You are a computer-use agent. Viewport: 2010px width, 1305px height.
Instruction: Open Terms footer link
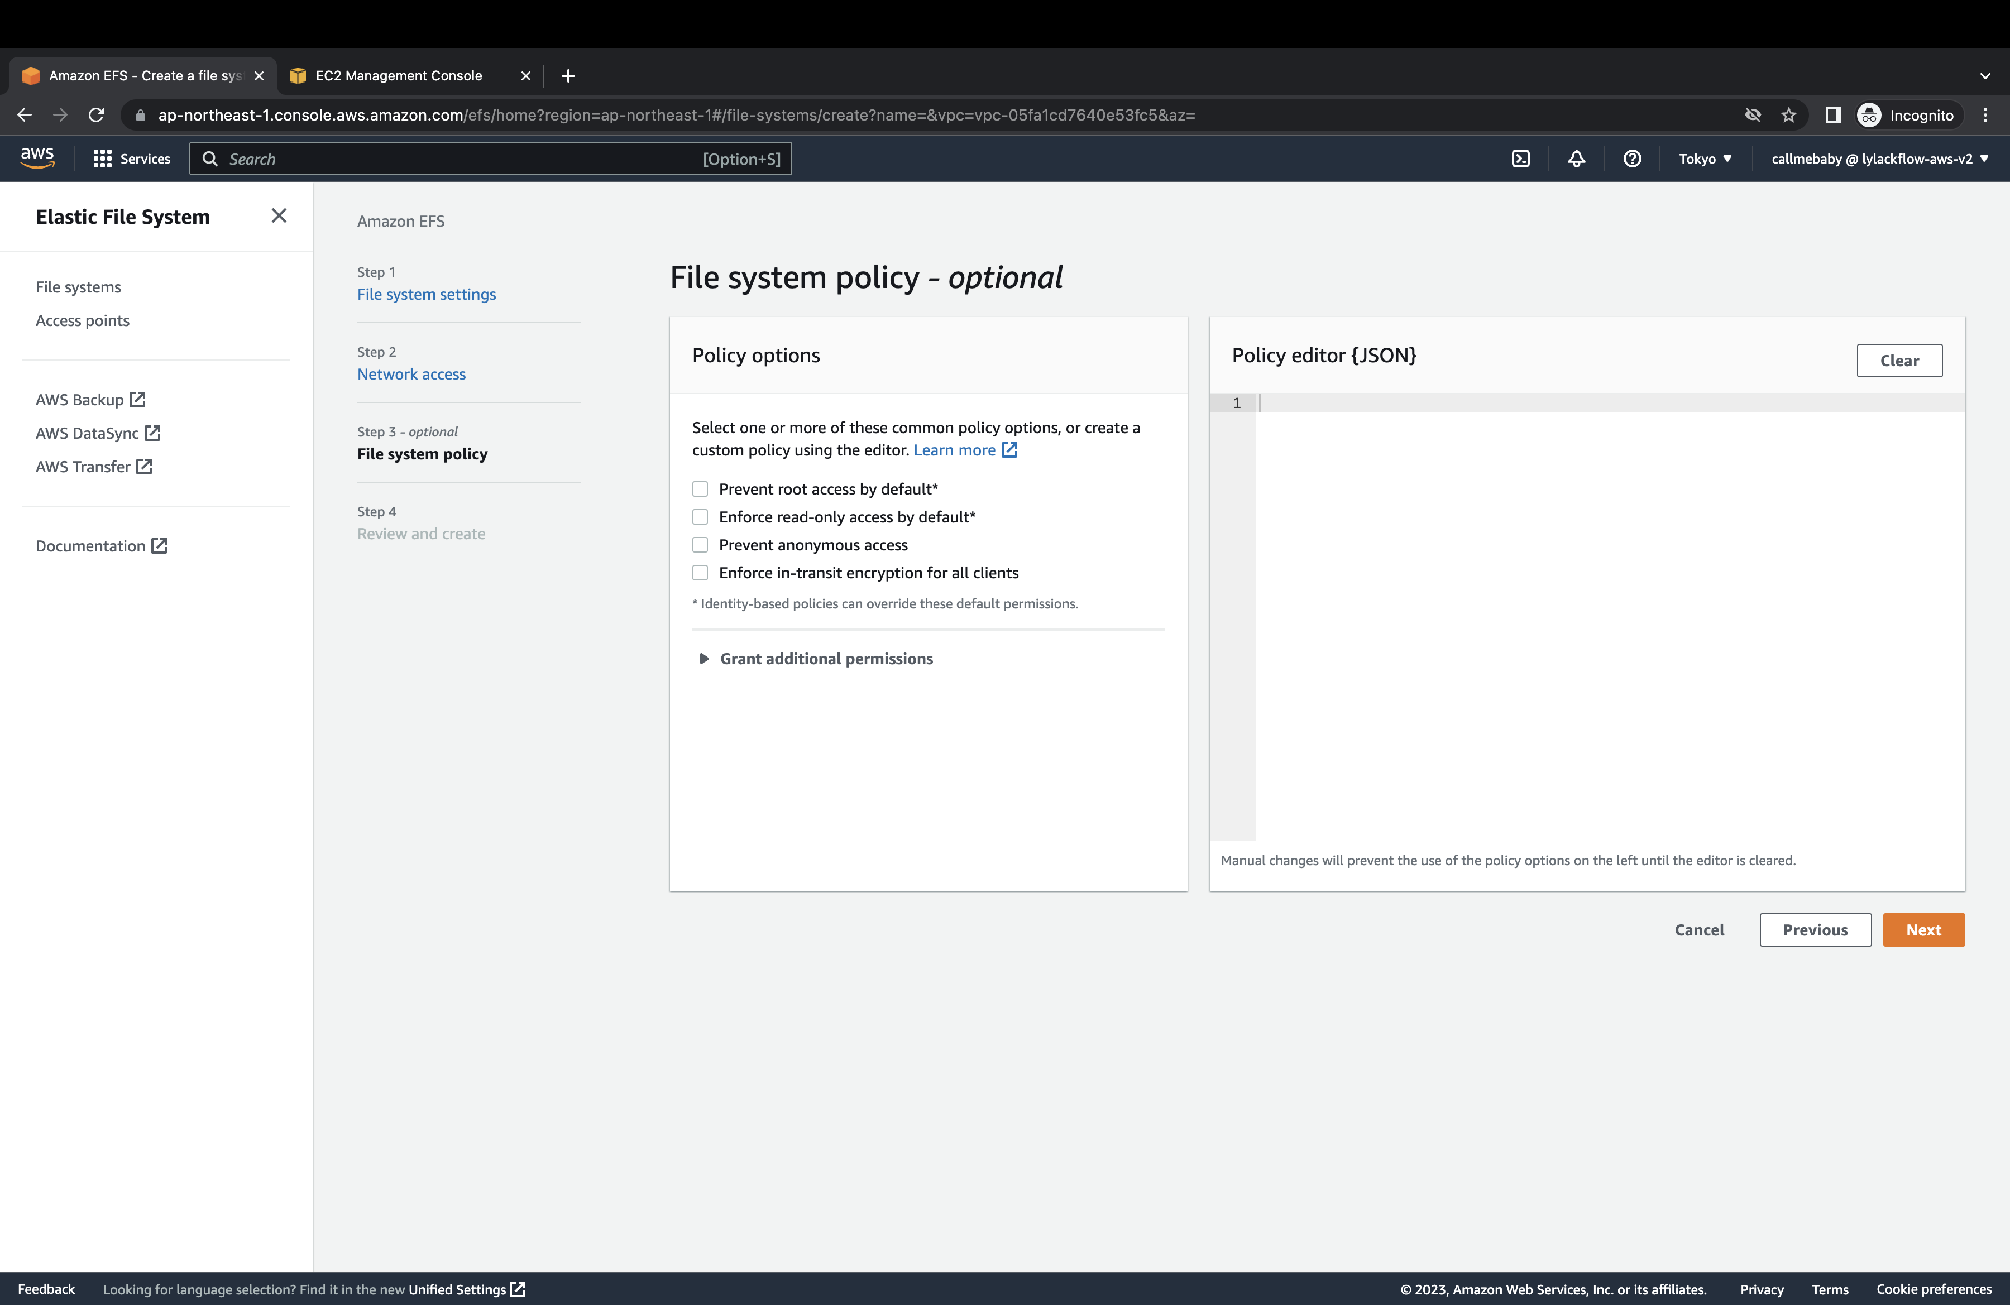pos(1829,1289)
